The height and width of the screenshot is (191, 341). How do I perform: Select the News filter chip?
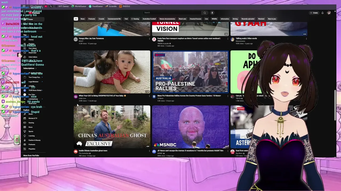point(83,19)
